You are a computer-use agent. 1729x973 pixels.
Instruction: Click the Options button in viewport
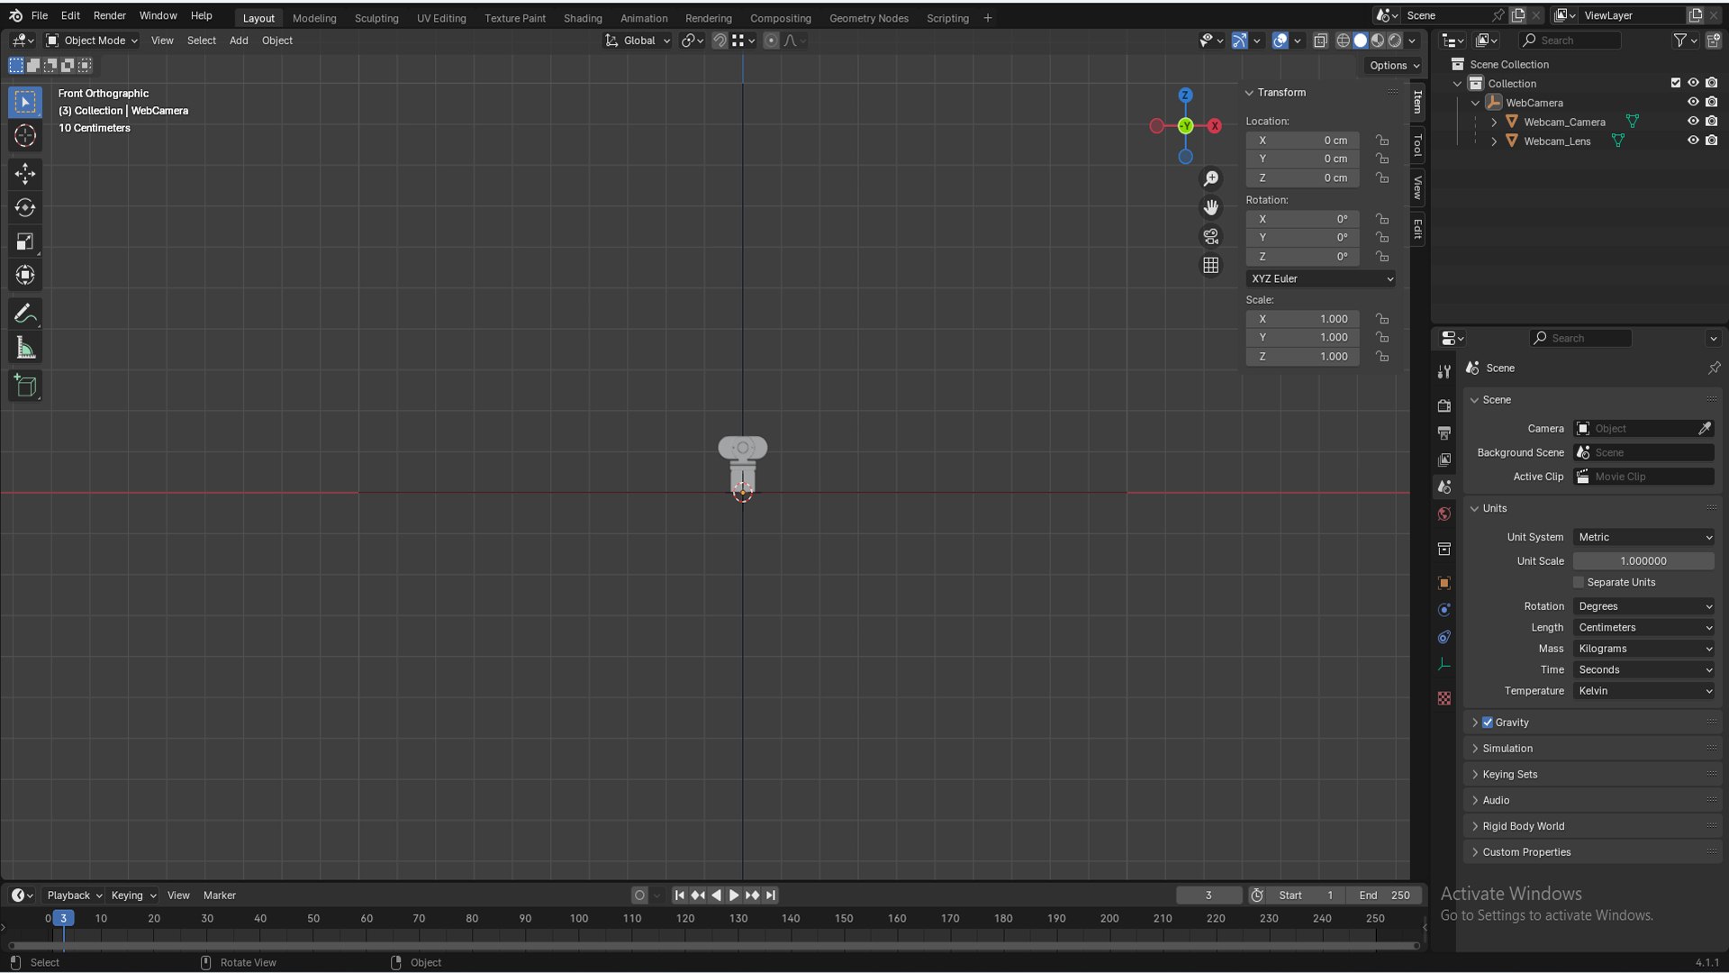click(1393, 66)
